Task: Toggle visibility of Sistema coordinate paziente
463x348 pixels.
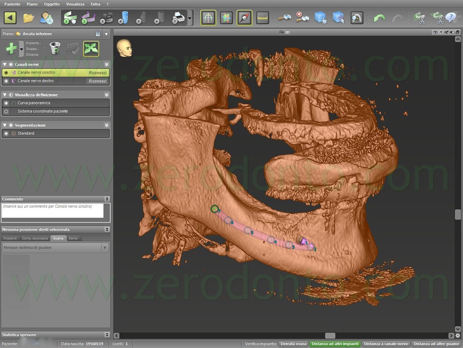Action: coord(6,111)
